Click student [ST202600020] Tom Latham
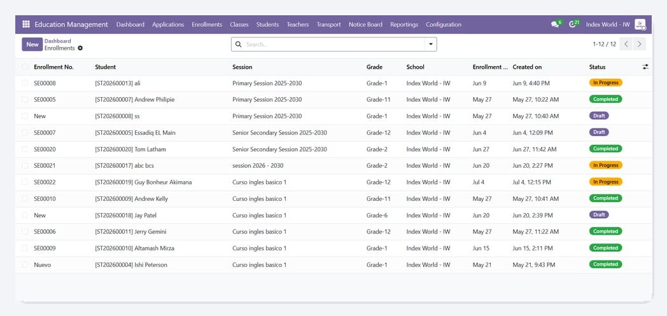Image resolution: width=667 pixels, height=316 pixels. click(x=130, y=149)
